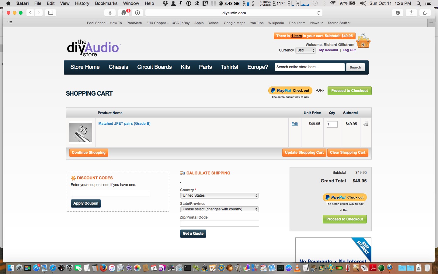Open the Parts navigation tab
438x274 pixels.
pyautogui.click(x=205, y=67)
